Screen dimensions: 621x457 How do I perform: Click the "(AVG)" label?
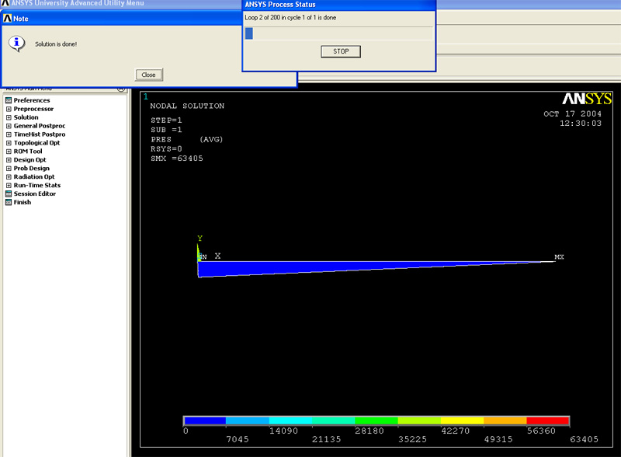click(x=211, y=139)
